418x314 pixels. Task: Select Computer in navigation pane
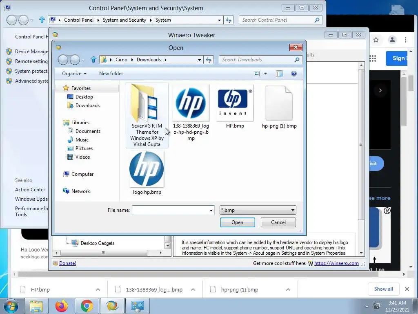pyautogui.click(x=82, y=174)
